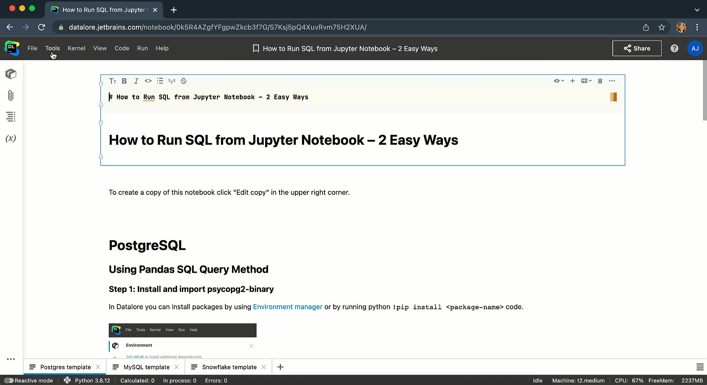Open the Environment manager sidebar icon
Viewport: 707px width, 385px height.
11,74
